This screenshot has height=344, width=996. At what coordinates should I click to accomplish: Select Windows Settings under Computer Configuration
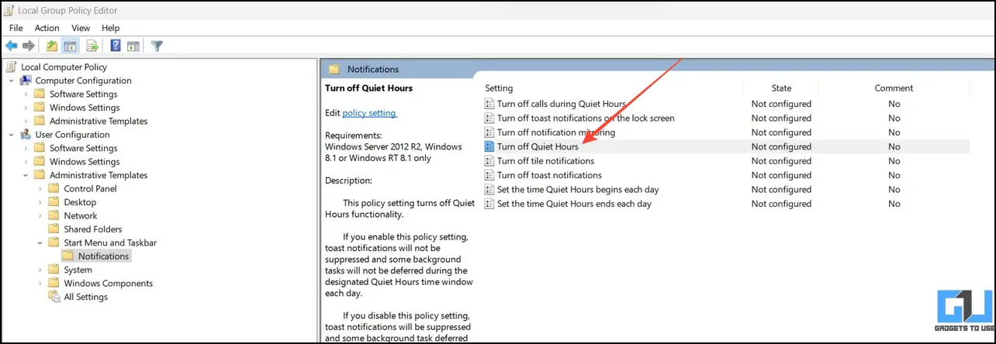tap(85, 108)
